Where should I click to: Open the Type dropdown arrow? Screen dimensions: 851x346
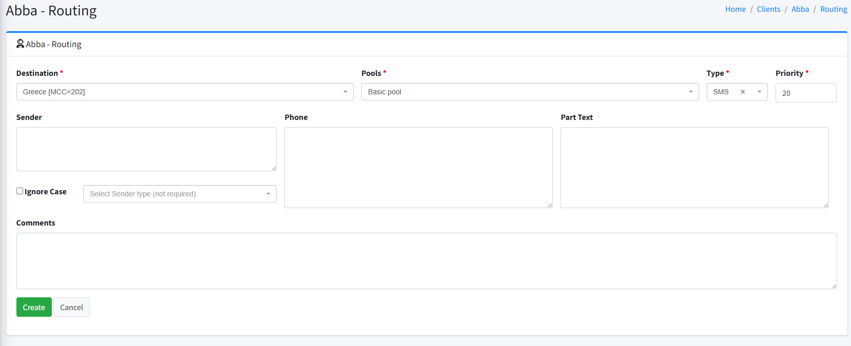click(x=759, y=92)
